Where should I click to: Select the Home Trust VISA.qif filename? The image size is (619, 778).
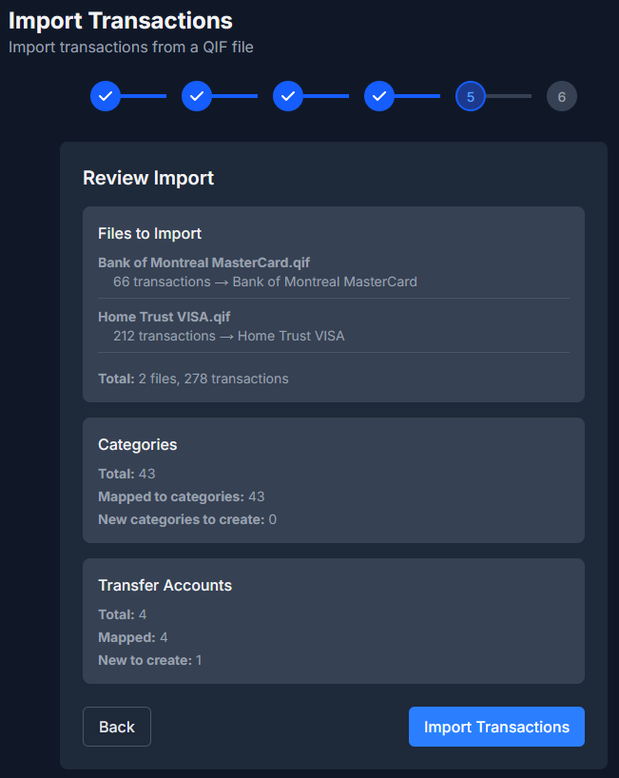[164, 317]
